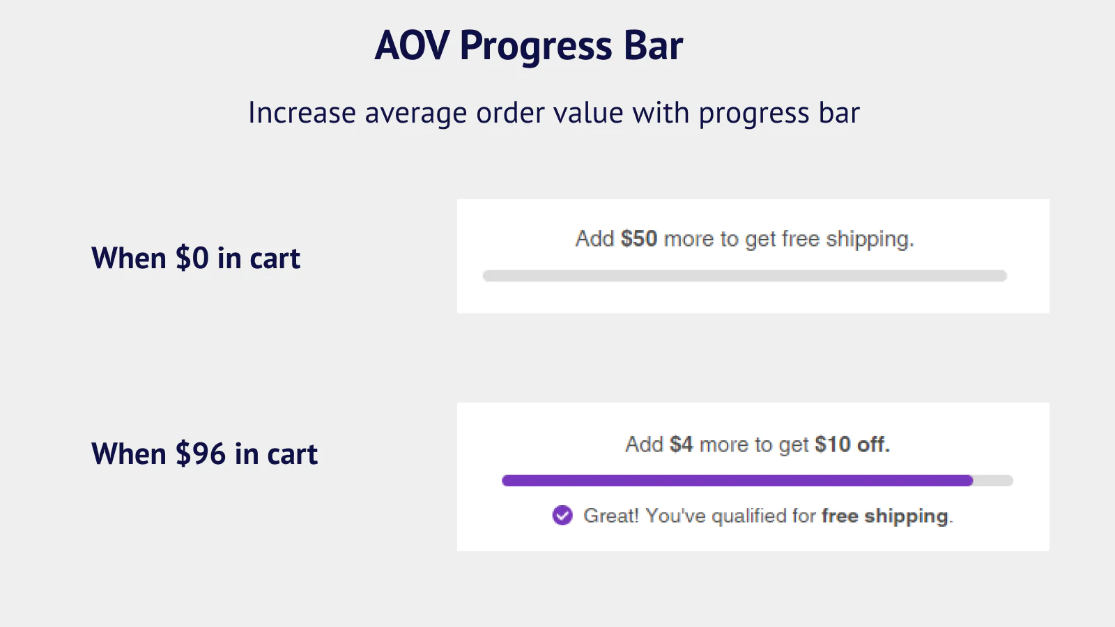1115x627 pixels.
Task: Click the unfilled gray end of purple progress bar
Action: (993, 481)
